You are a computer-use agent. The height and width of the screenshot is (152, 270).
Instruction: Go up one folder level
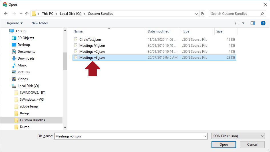(x=27, y=14)
